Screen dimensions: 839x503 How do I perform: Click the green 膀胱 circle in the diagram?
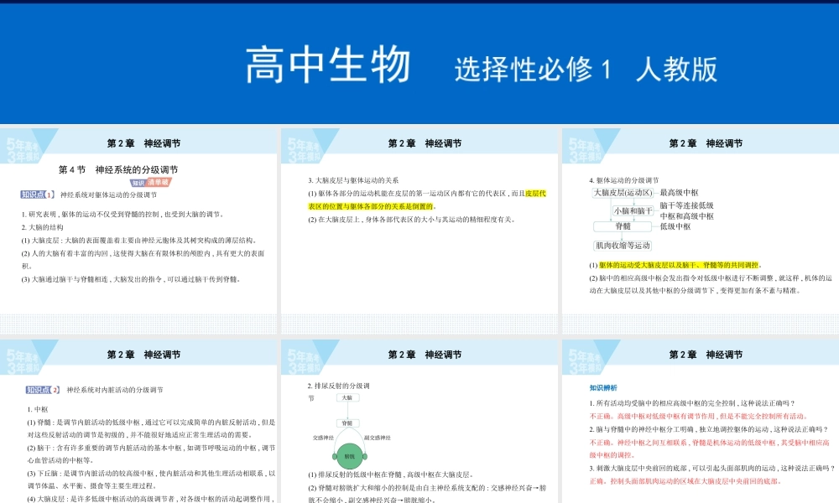coord(349,456)
